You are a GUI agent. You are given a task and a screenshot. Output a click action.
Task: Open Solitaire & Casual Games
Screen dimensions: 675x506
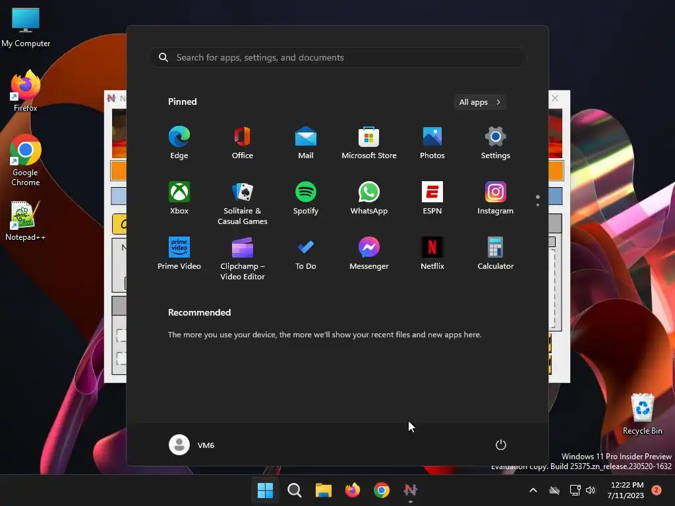pos(243,203)
